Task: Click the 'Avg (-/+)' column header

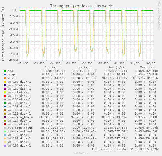Action: 116,67
